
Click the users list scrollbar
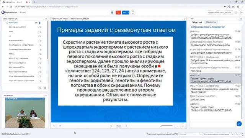(x=47, y=40)
